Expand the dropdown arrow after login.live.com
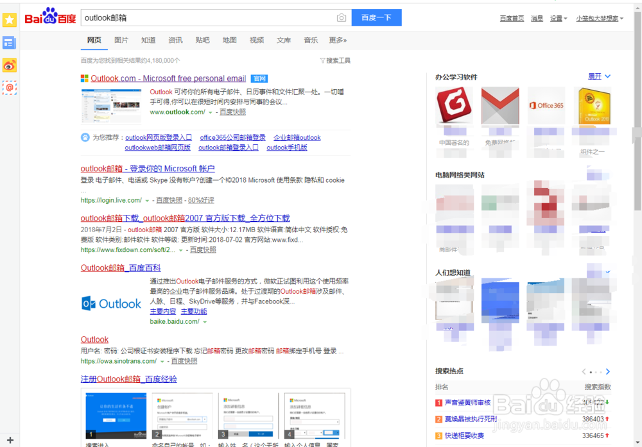 point(147,200)
